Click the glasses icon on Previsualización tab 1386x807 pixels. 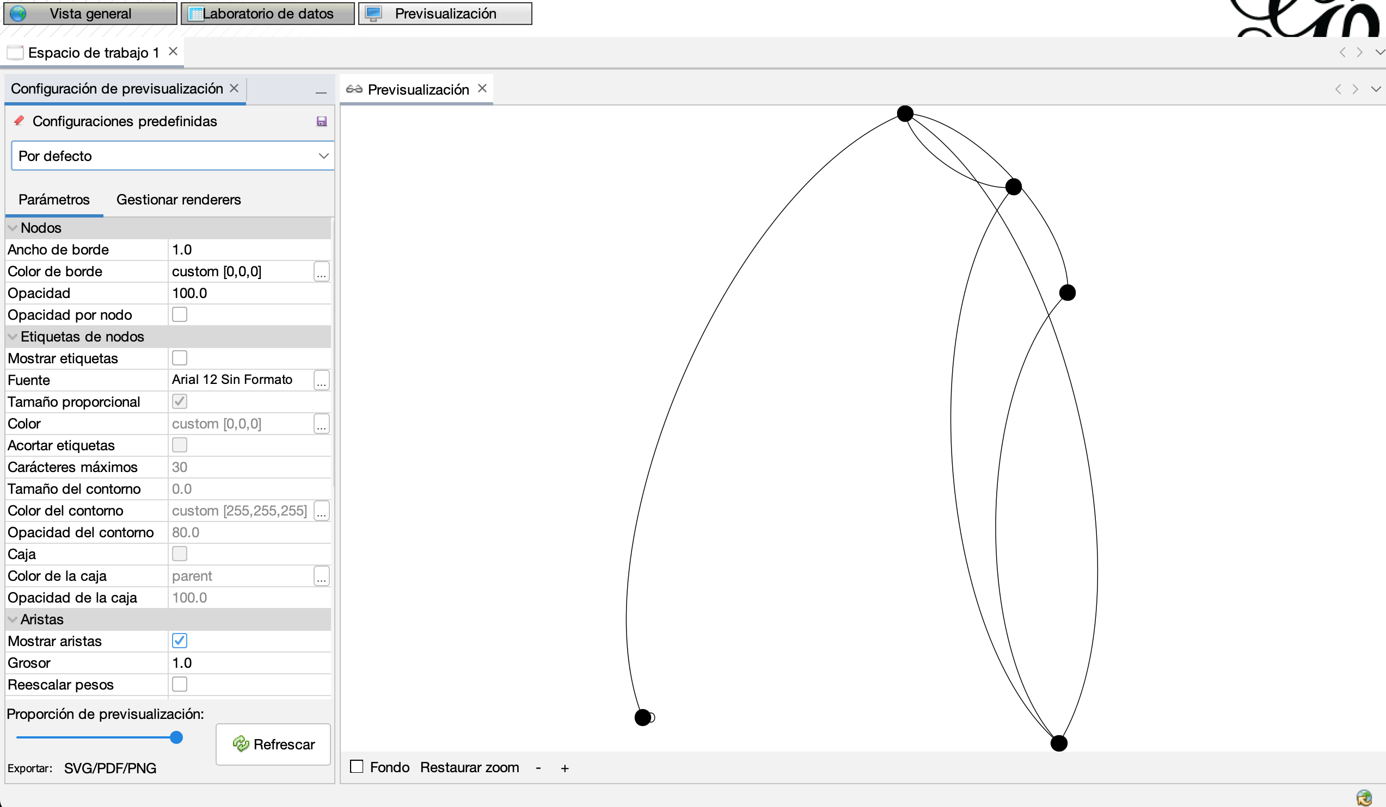tap(354, 89)
